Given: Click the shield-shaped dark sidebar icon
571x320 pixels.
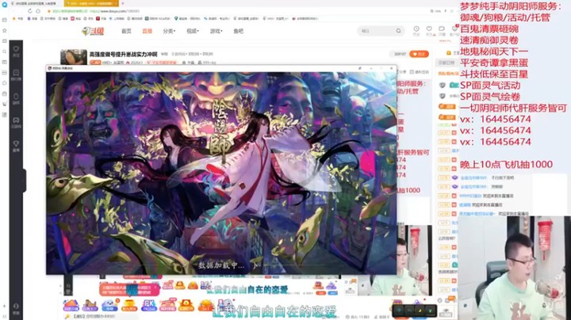Looking at the screenshot, I should click(x=16, y=97).
